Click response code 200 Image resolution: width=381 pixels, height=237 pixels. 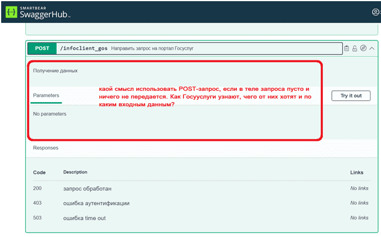pyautogui.click(x=38, y=188)
